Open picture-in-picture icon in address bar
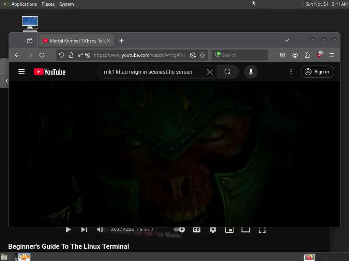 coord(193,55)
